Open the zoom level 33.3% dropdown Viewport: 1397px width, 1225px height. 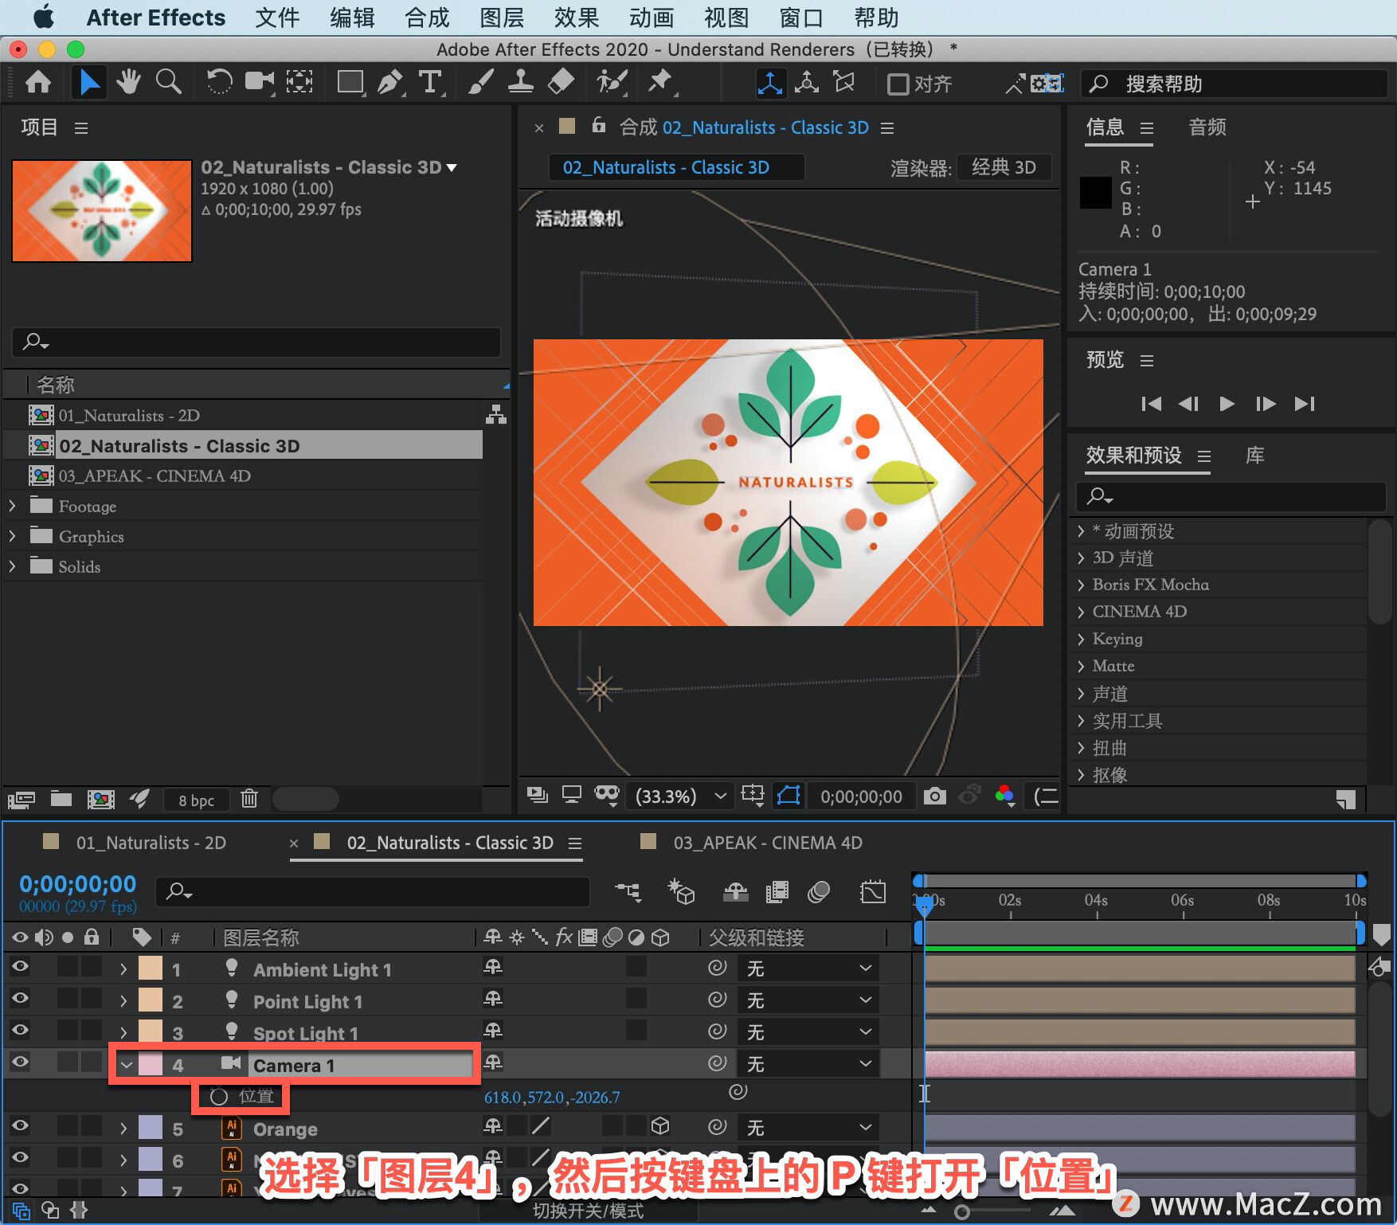[679, 796]
